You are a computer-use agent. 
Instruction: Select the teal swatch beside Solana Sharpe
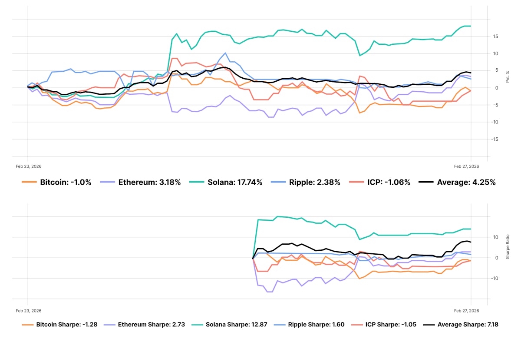tap(198, 325)
